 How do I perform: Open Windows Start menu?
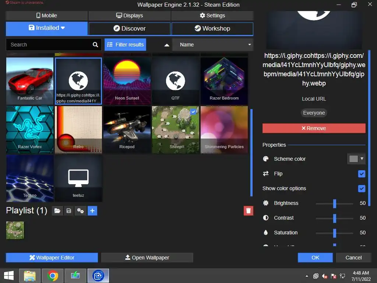click(9, 275)
